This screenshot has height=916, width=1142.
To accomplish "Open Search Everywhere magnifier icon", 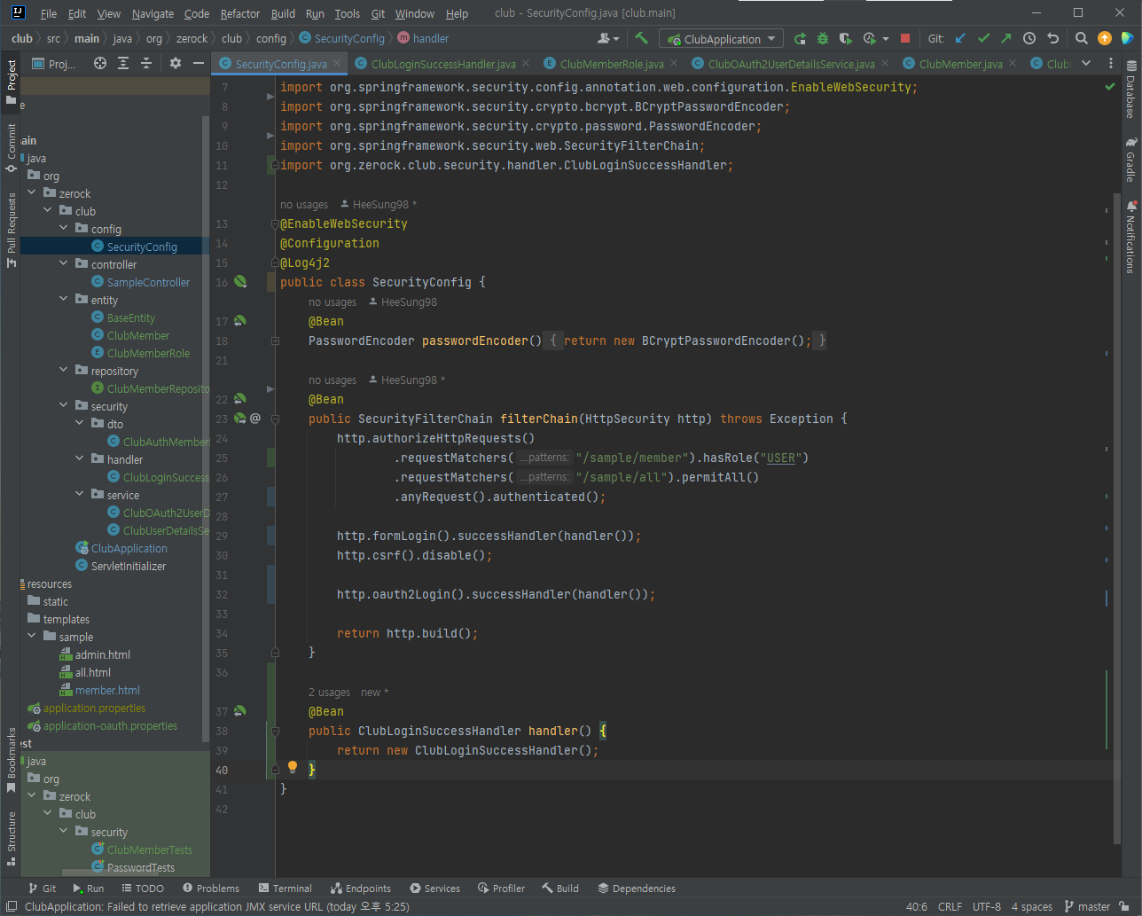I will 1081,38.
